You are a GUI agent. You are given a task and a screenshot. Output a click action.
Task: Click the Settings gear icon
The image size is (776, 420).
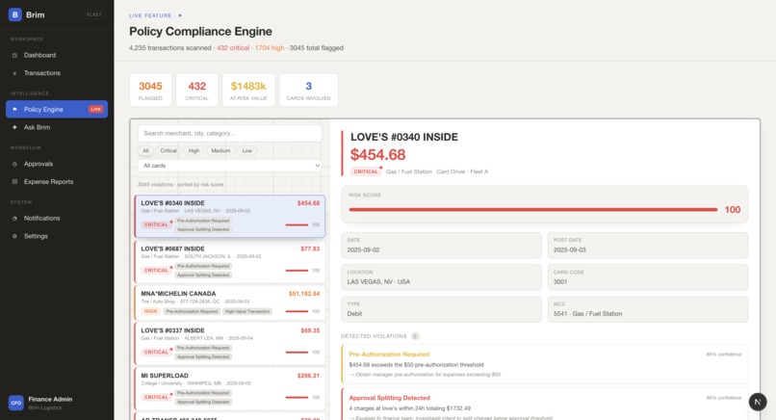click(14, 236)
